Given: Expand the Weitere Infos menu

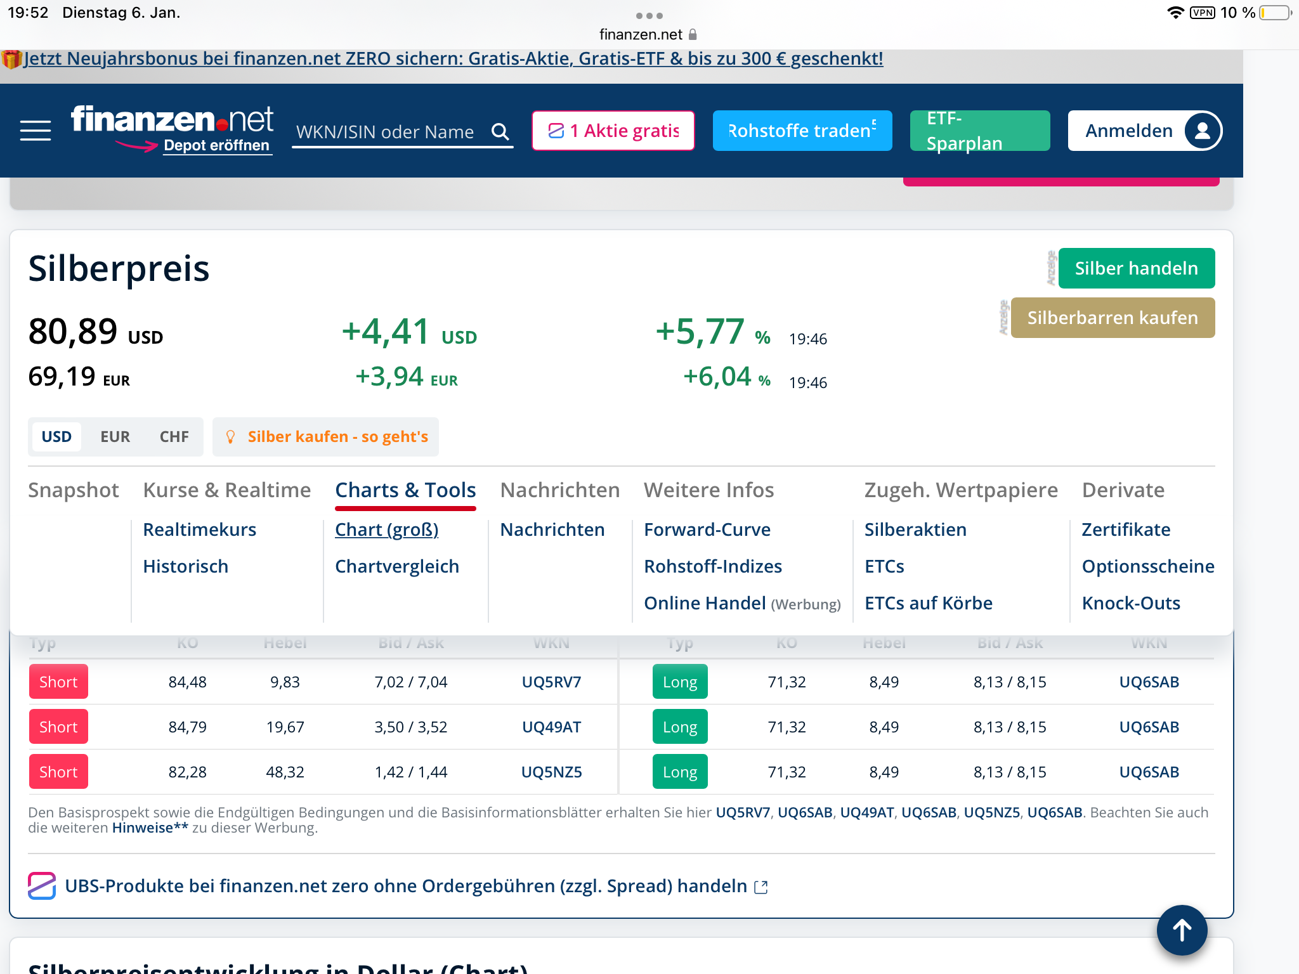Looking at the screenshot, I should 708,490.
